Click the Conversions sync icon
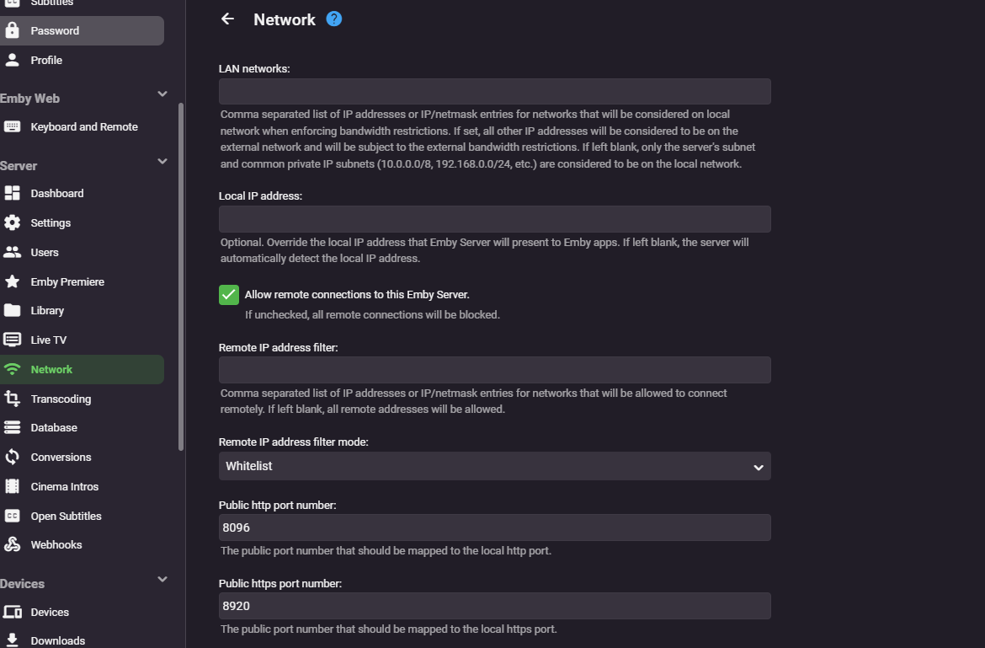Image resolution: width=985 pixels, height=648 pixels. pyautogui.click(x=13, y=457)
